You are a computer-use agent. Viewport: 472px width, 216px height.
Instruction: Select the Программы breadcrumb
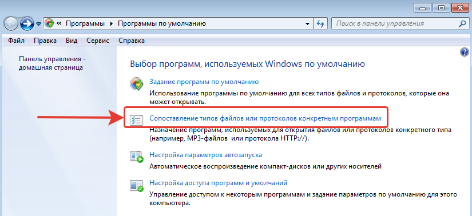coord(85,23)
